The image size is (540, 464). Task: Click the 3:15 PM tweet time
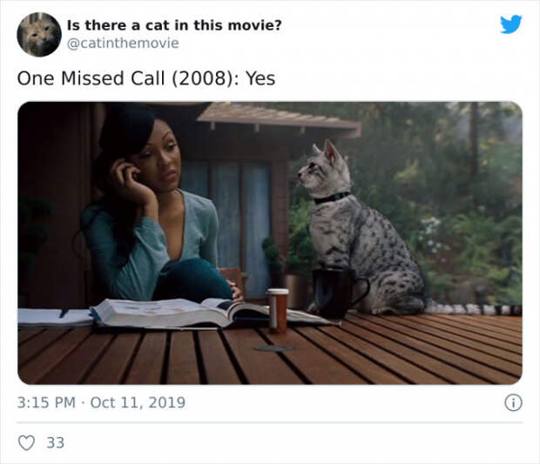point(46,402)
